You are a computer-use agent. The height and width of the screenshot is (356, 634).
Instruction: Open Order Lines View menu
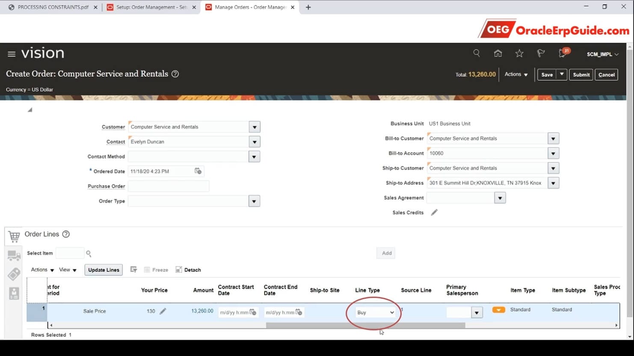[x=68, y=270]
